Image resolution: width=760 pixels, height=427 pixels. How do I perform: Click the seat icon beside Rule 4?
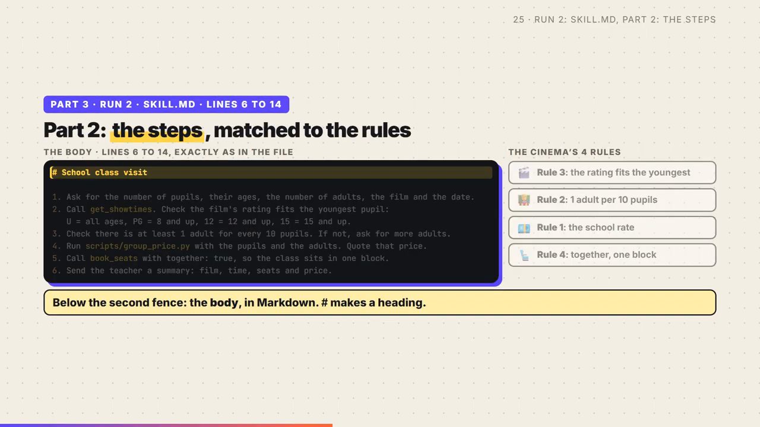(x=524, y=255)
